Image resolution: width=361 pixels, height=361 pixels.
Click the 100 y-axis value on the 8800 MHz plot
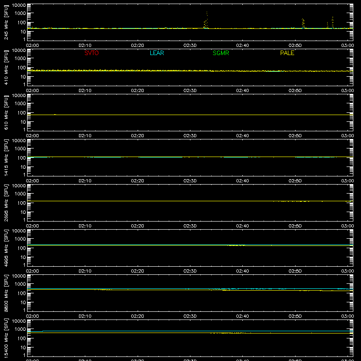pyautogui.click(x=22, y=293)
